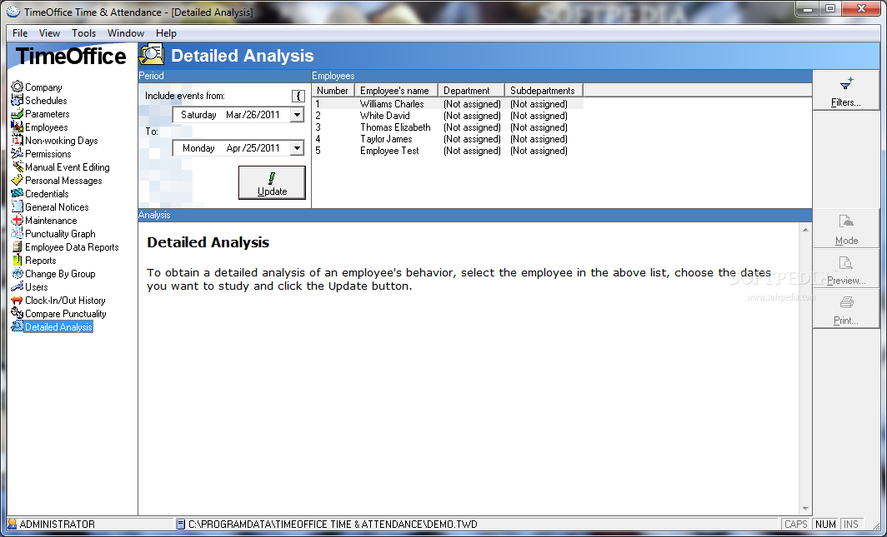Sort by the Department column header

[471, 91]
